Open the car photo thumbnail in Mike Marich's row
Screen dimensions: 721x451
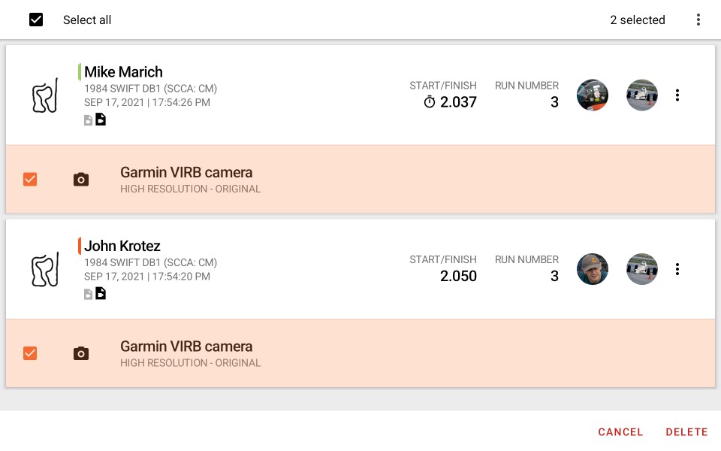(642, 95)
